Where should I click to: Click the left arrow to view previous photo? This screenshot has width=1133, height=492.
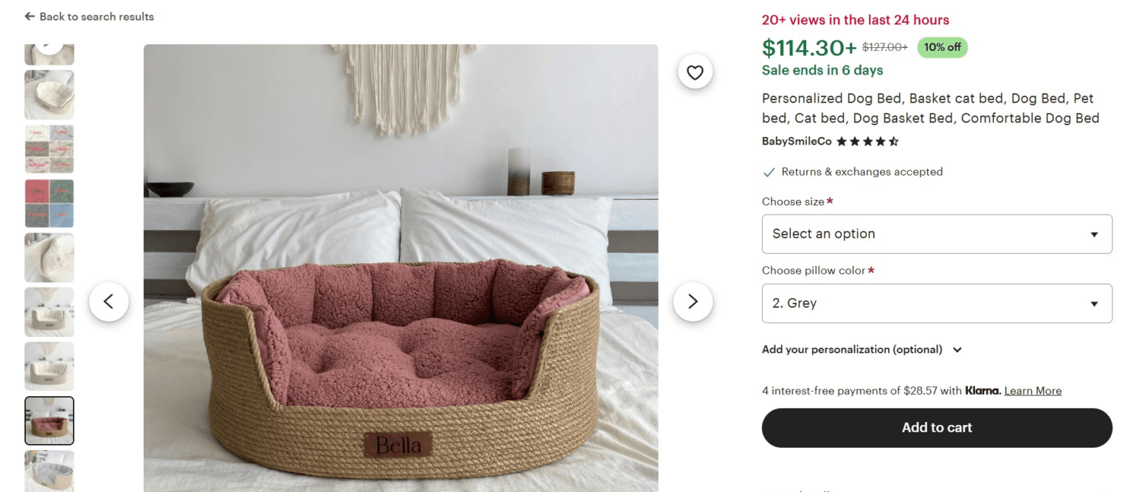(x=109, y=302)
